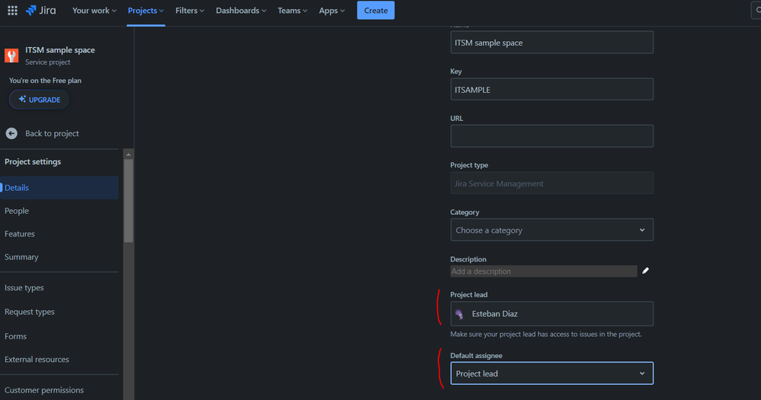Image resolution: width=761 pixels, height=400 pixels.
Task: Click the Create button
Action: pos(376,10)
